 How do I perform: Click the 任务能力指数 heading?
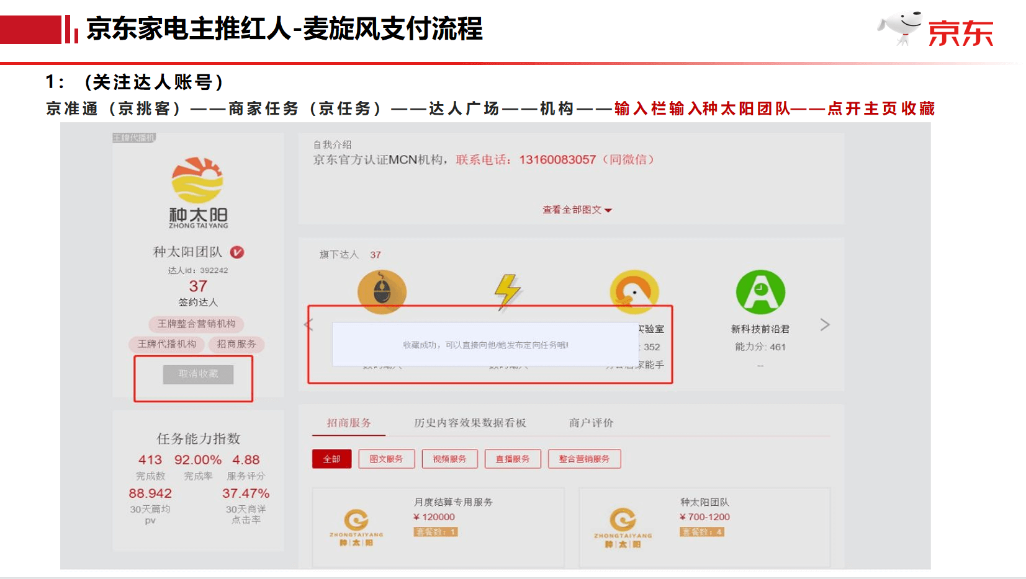point(198,439)
